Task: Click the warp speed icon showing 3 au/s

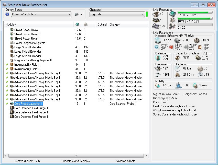Action: (195, 86)
